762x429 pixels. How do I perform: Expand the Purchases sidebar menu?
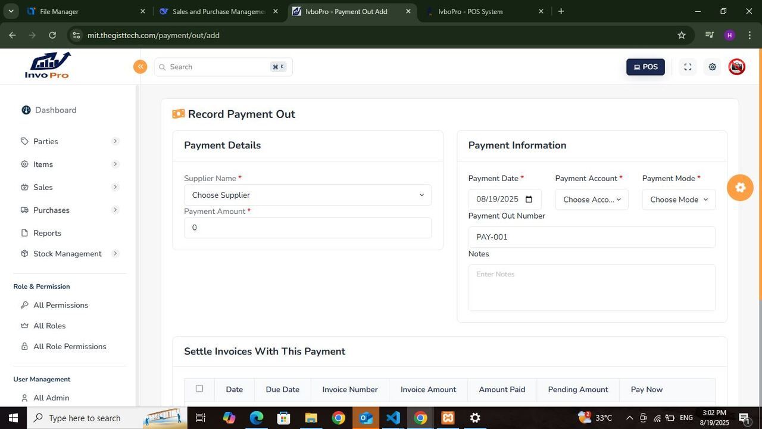pyautogui.click(x=69, y=210)
